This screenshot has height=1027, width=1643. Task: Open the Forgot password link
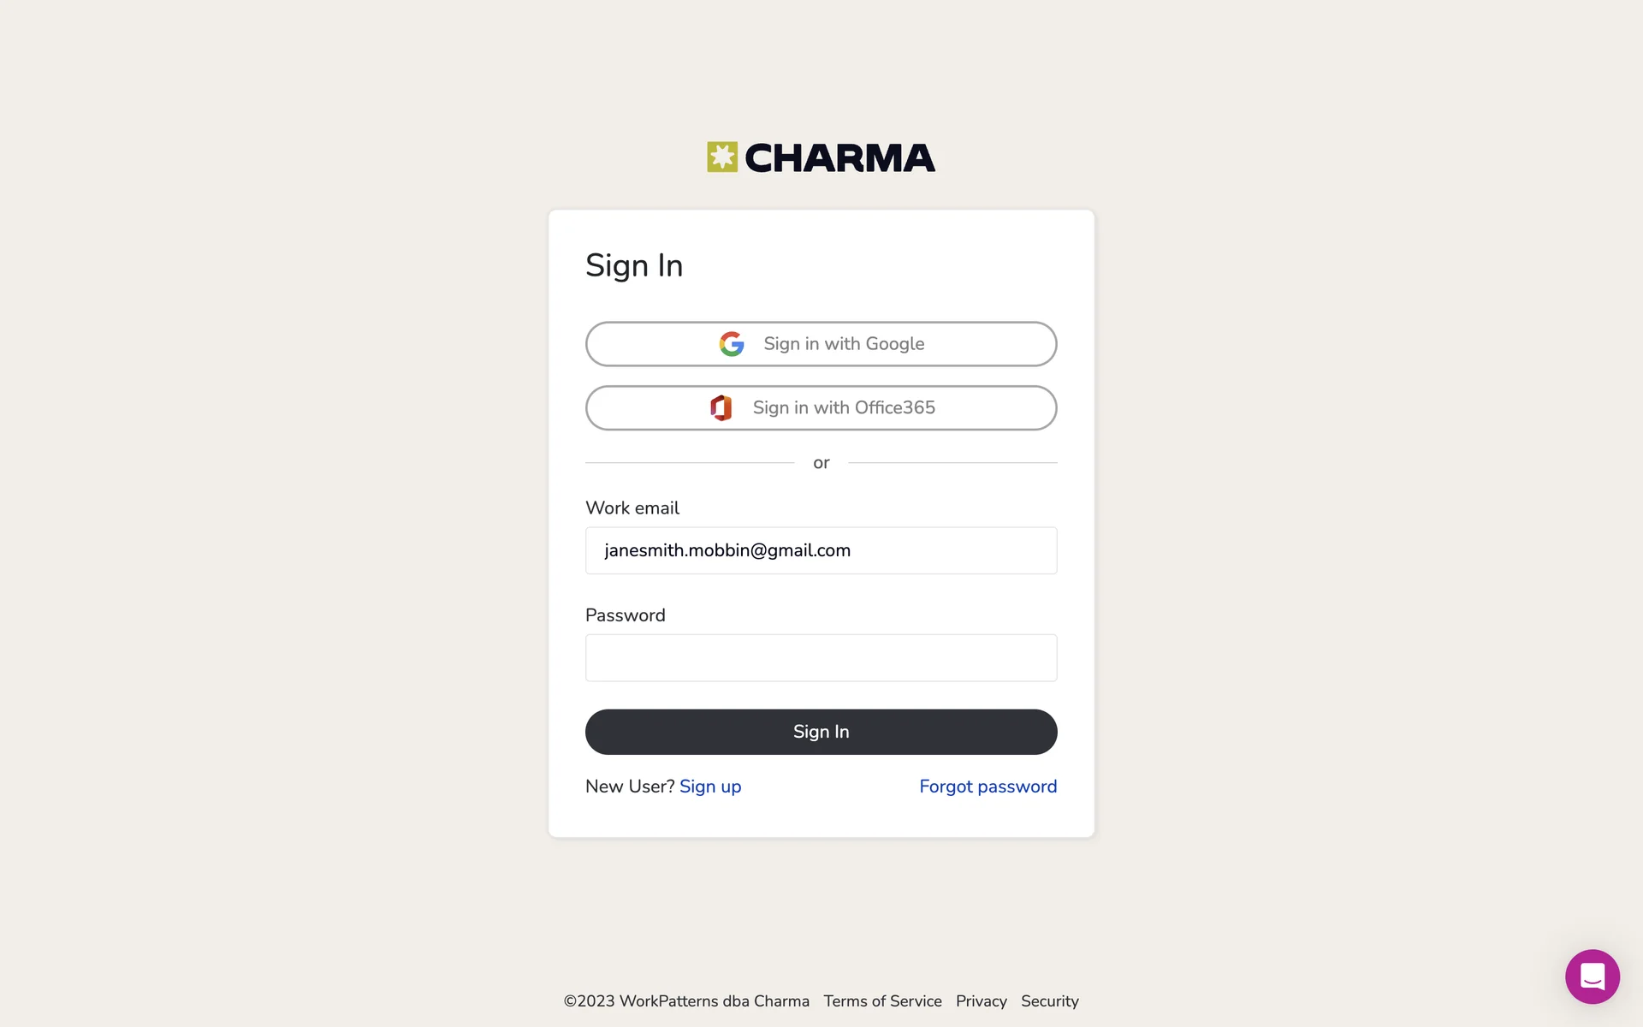(988, 787)
